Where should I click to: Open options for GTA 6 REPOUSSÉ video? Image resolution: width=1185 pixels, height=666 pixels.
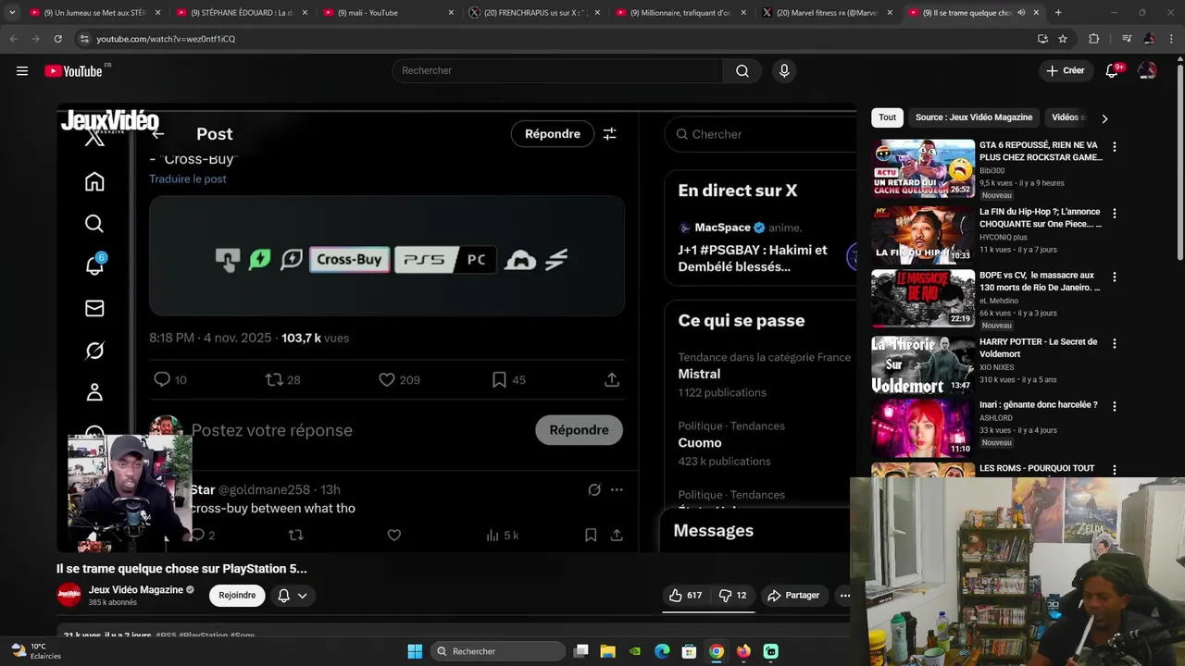[x=1114, y=146]
